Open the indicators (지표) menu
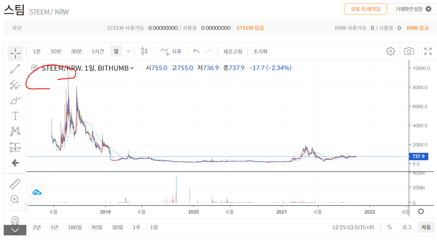437x244 pixels. pyautogui.click(x=171, y=52)
